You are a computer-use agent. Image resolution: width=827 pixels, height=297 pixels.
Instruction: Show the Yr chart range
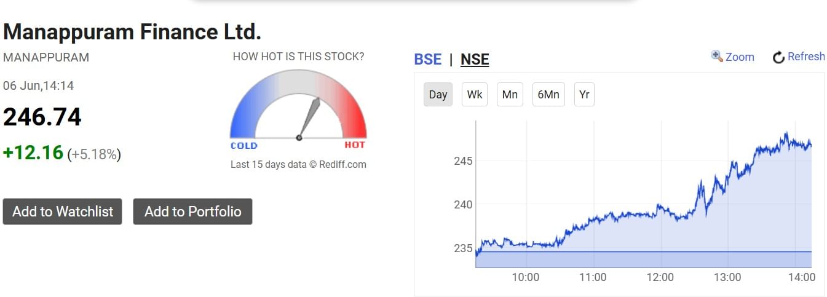(584, 95)
